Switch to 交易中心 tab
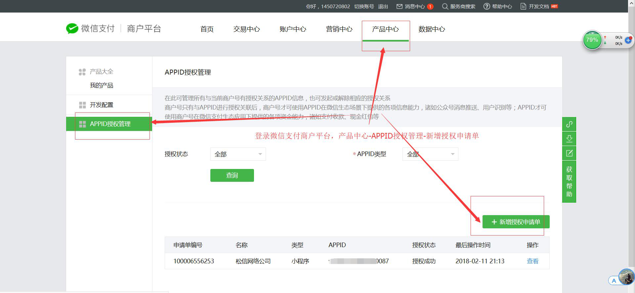 tap(247, 29)
